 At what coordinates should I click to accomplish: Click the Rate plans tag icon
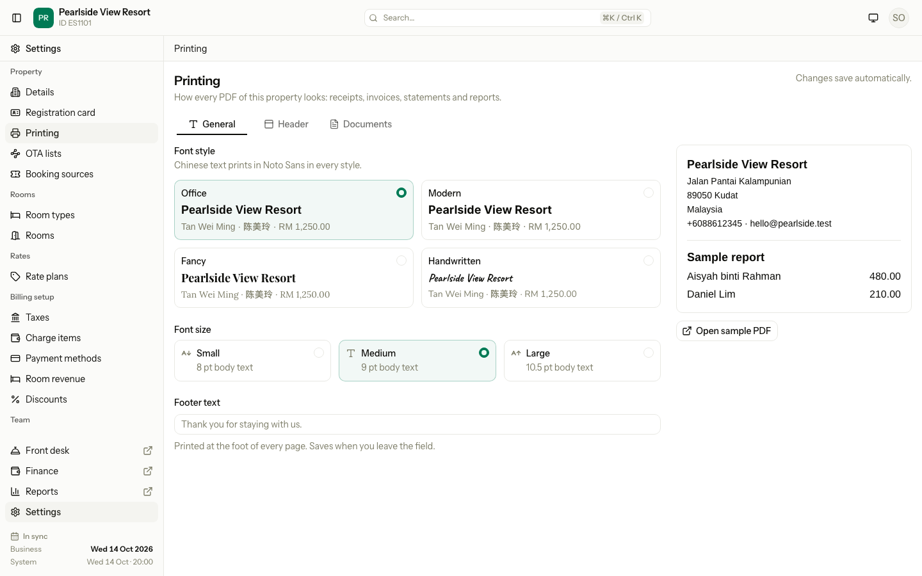(15, 276)
